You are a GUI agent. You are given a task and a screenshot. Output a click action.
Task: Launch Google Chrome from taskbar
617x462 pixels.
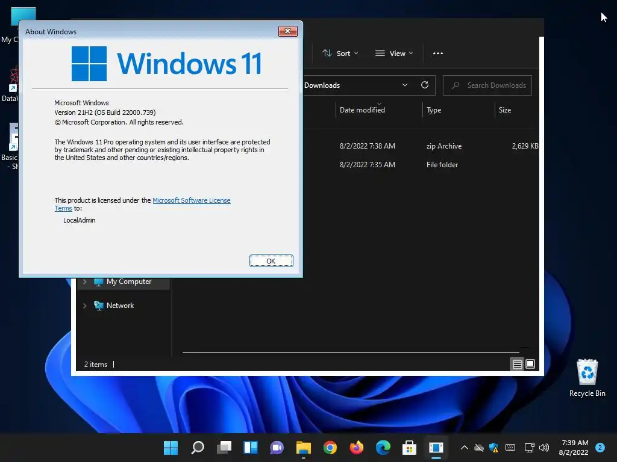point(330,448)
